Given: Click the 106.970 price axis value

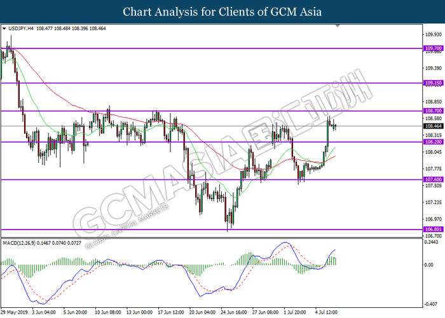Looking at the screenshot, I should (x=434, y=219).
